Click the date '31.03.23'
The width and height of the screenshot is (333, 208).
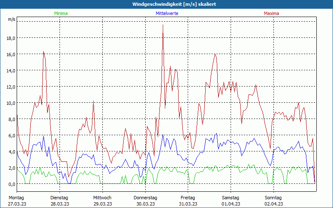188,204
